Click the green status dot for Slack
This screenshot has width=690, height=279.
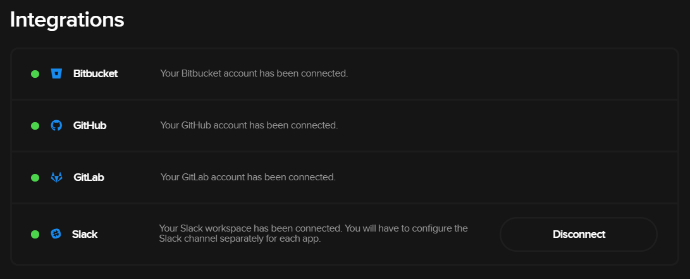[x=35, y=234]
